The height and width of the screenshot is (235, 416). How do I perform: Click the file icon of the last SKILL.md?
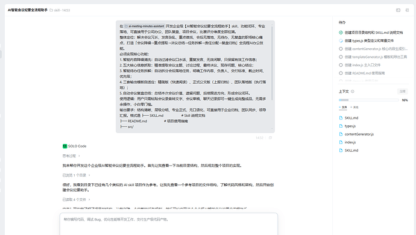click(341, 151)
